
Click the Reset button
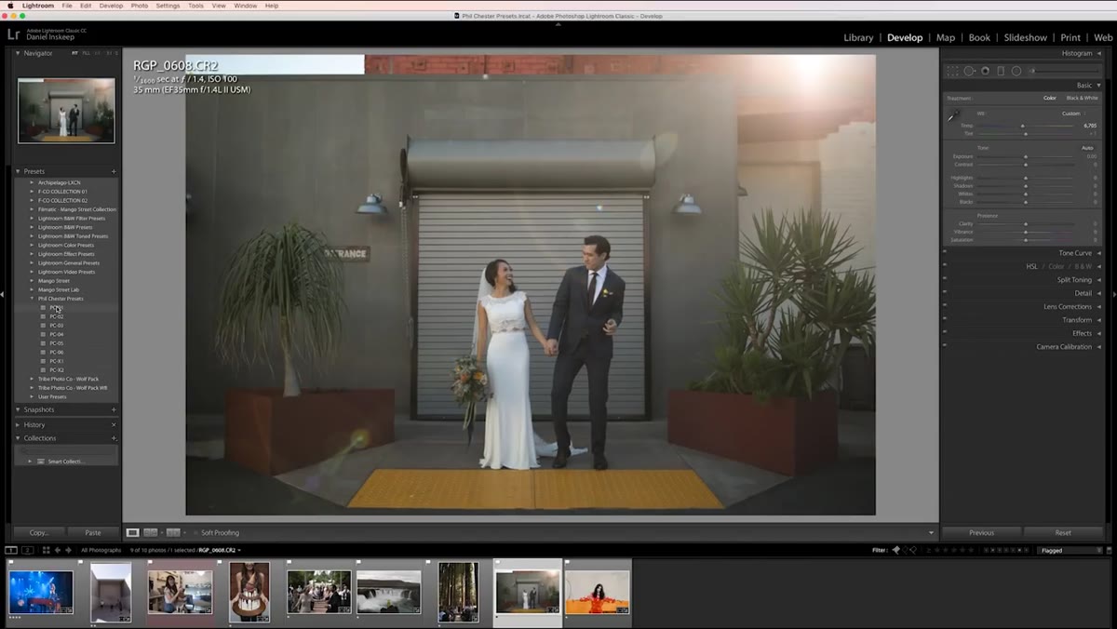(x=1063, y=533)
